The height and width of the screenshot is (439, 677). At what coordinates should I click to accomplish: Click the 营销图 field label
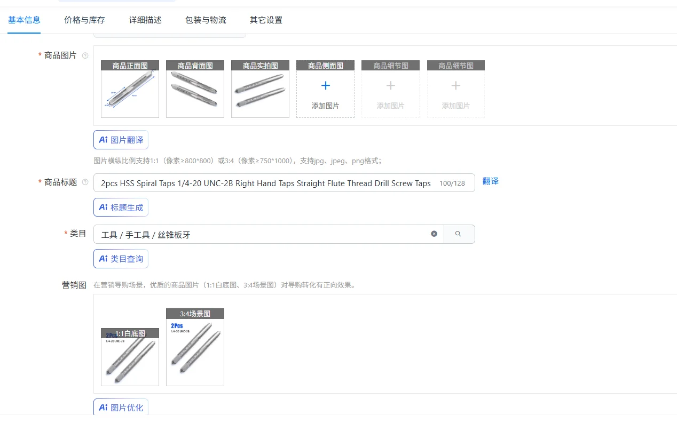click(x=74, y=285)
